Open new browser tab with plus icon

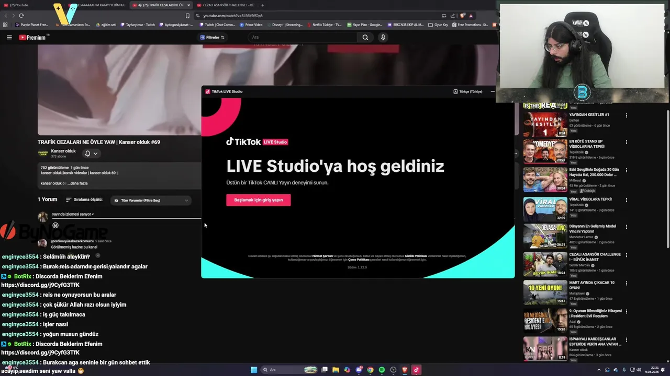(263, 5)
